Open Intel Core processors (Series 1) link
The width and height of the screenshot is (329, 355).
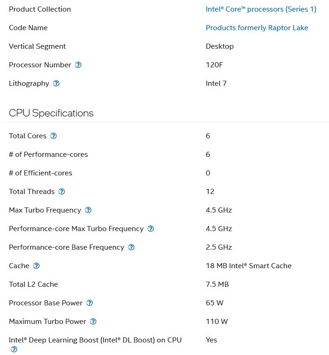tap(261, 9)
